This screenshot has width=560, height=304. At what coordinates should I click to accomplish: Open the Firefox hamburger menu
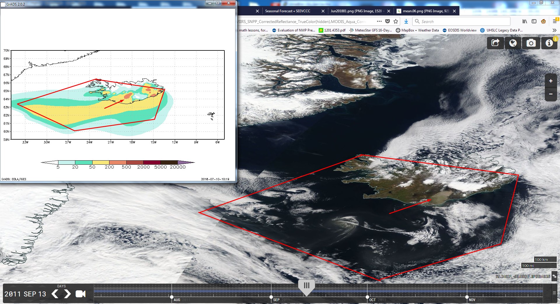[555, 21]
